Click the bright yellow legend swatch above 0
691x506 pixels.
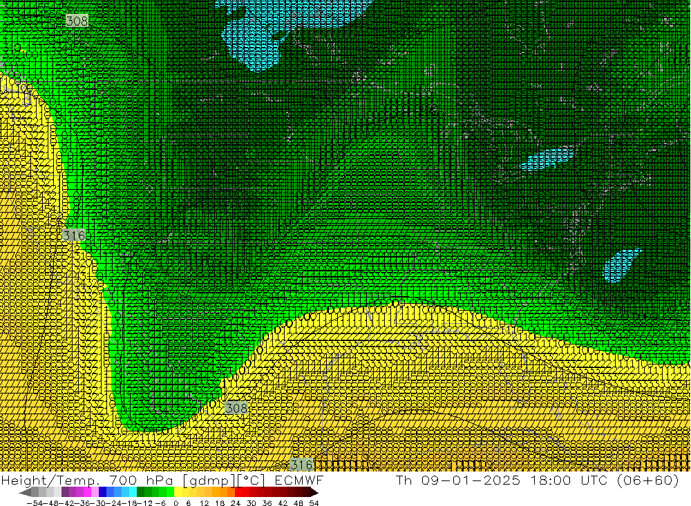(x=178, y=492)
